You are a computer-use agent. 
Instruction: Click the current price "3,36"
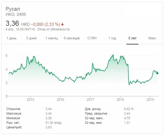click(x=12, y=23)
